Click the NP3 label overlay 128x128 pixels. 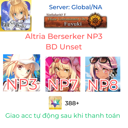(22, 84)
